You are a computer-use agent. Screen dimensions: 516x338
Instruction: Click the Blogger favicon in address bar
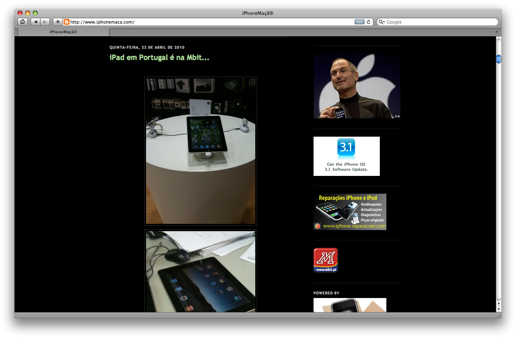pyautogui.click(x=67, y=22)
